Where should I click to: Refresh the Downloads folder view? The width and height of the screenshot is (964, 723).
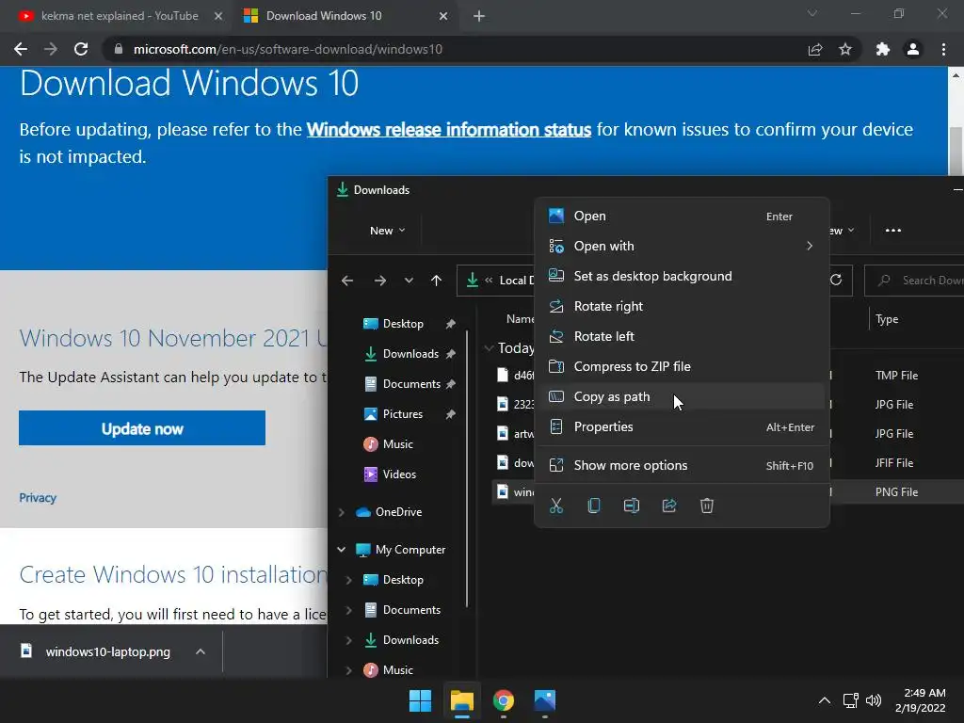[836, 281]
